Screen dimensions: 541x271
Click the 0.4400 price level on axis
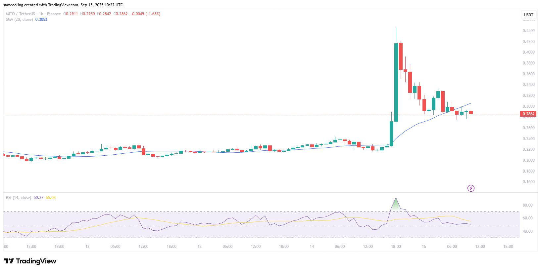[528, 31]
